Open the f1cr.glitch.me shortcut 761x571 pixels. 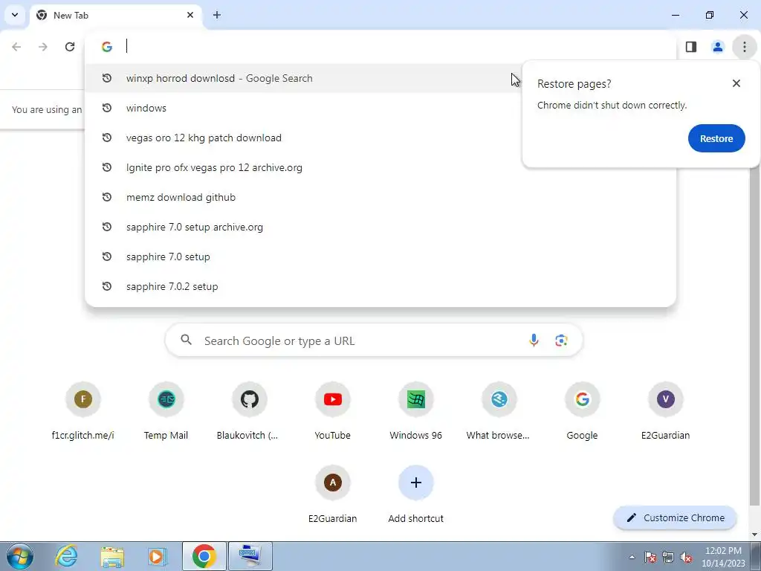(83, 412)
